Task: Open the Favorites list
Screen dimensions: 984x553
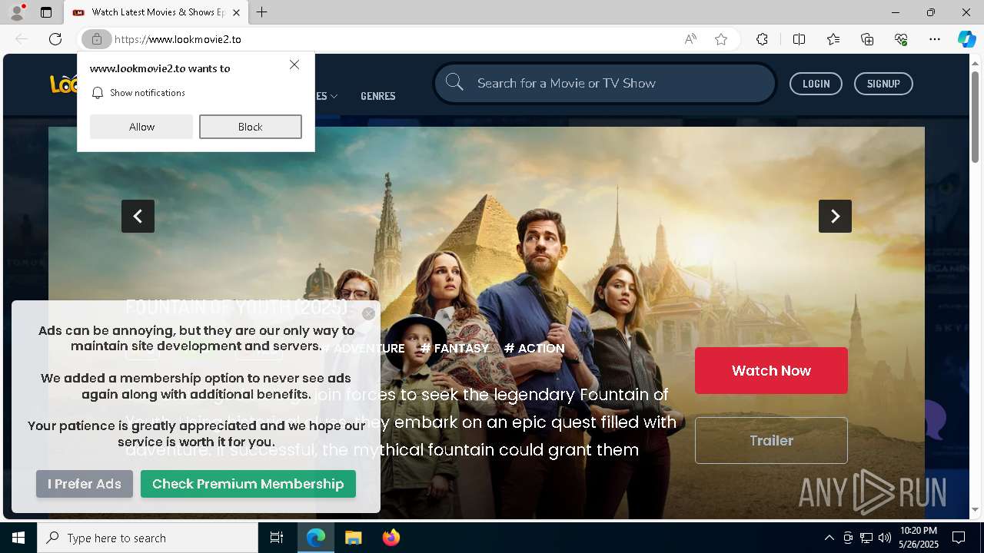Action: coord(833,39)
